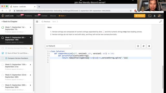Click Week 3 progress circle
Viewport: 166px width, 93px height.
point(3,65)
